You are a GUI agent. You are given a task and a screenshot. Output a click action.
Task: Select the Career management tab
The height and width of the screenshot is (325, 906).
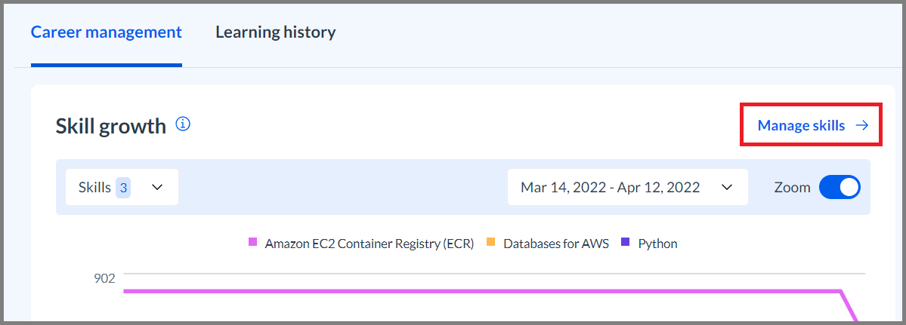click(107, 32)
